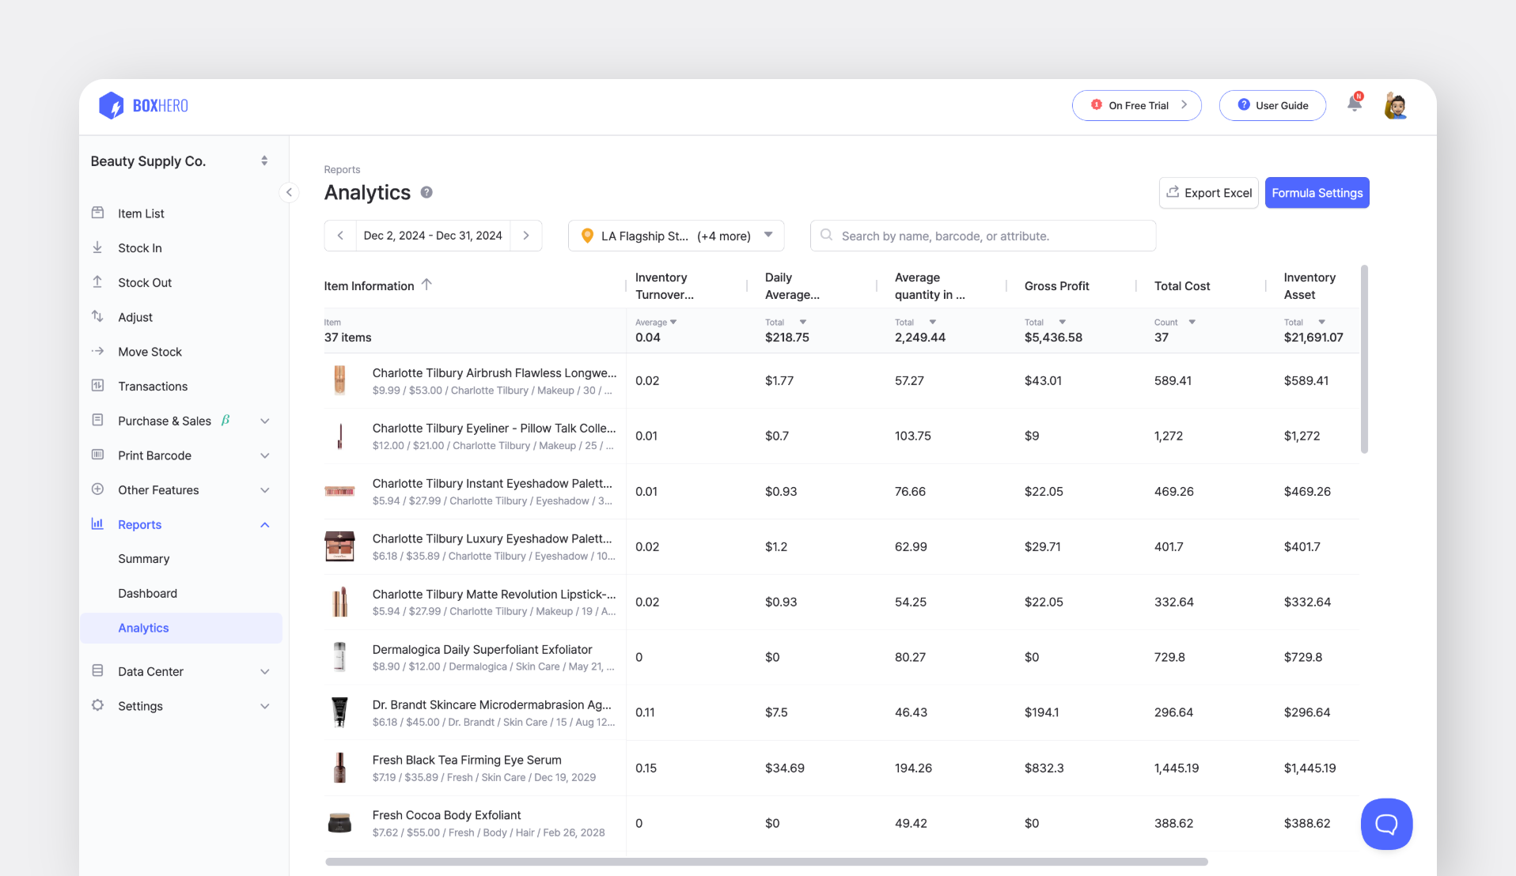Launch the chat support bubble

[x=1385, y=824]
